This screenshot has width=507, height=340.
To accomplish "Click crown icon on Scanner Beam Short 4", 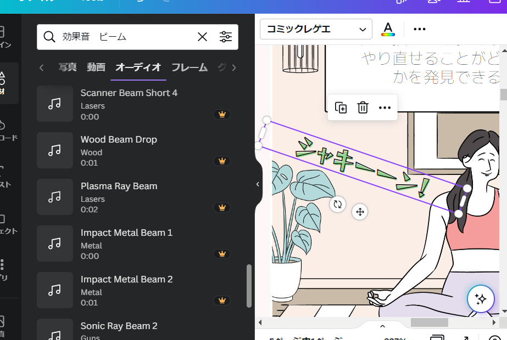I will click(x=222, y=114).
